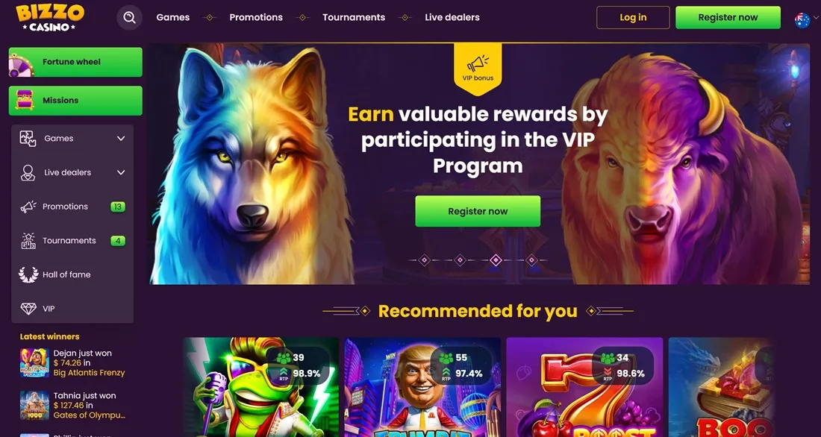Click the Log in button
Viewport: 821px width, 437px height.
pos(633,17)
